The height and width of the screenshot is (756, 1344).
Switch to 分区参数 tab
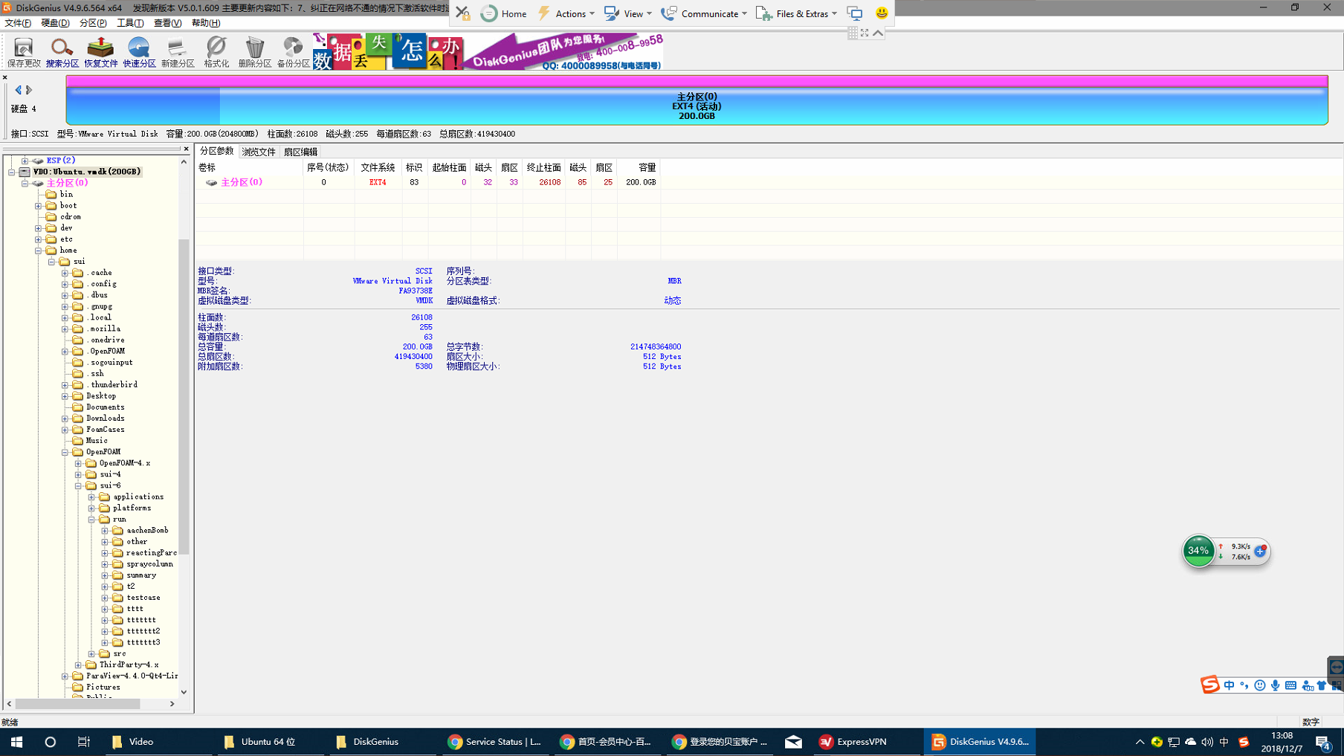(216, 151)
